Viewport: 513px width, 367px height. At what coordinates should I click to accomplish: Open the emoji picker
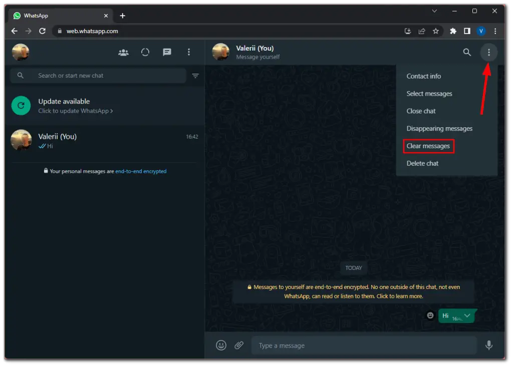click(221, 345)
